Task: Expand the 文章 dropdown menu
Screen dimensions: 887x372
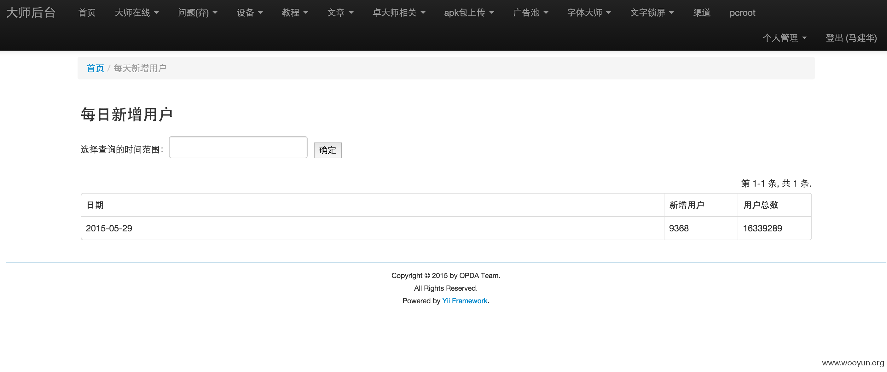Action: (x=340, y=13)
